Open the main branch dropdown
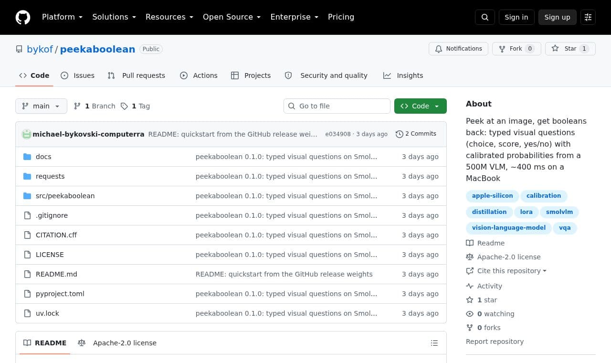 tap(41, 106)
